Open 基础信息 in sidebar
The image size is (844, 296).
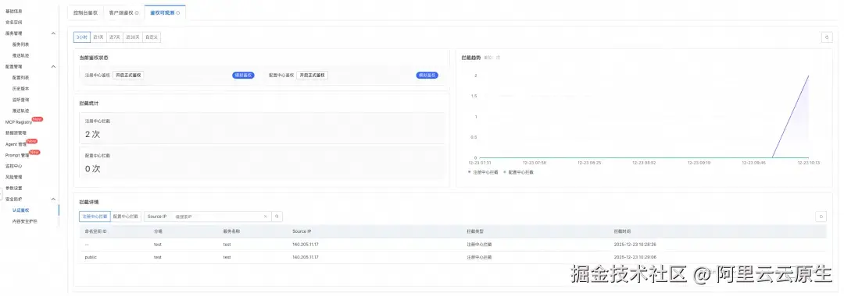[x=14, y=11]
